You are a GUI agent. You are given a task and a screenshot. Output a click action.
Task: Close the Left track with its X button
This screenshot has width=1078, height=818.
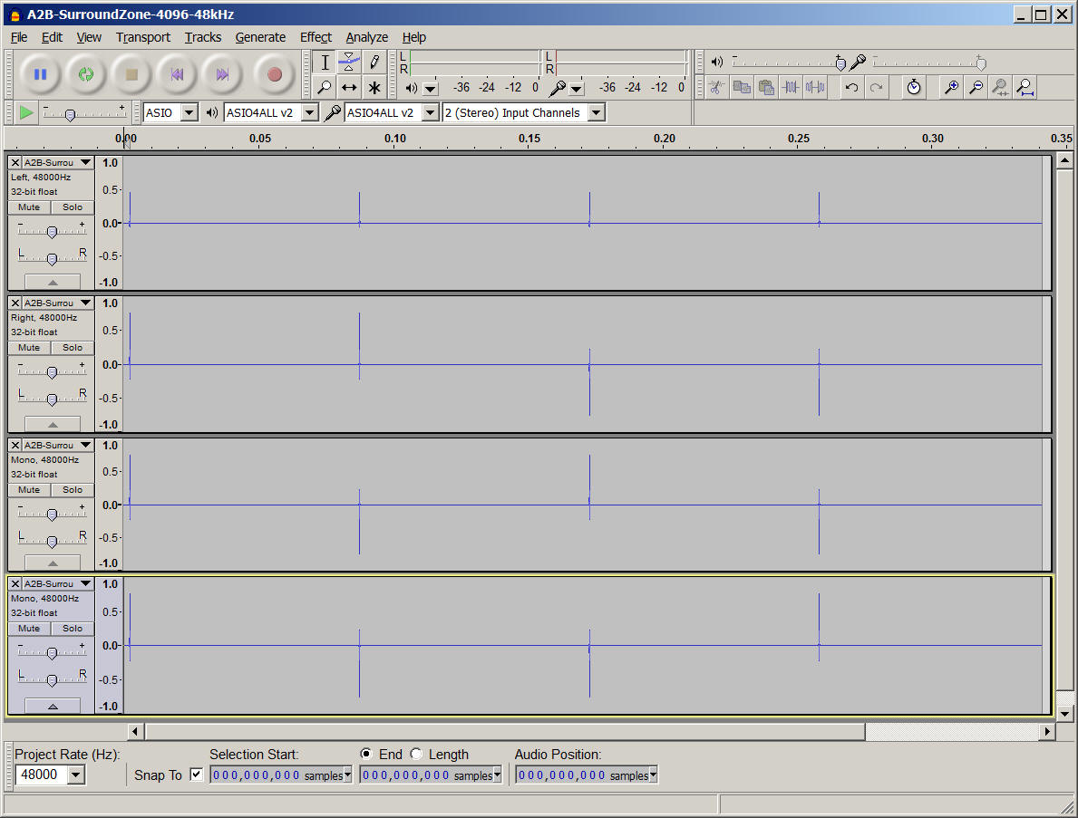(15, 162)
